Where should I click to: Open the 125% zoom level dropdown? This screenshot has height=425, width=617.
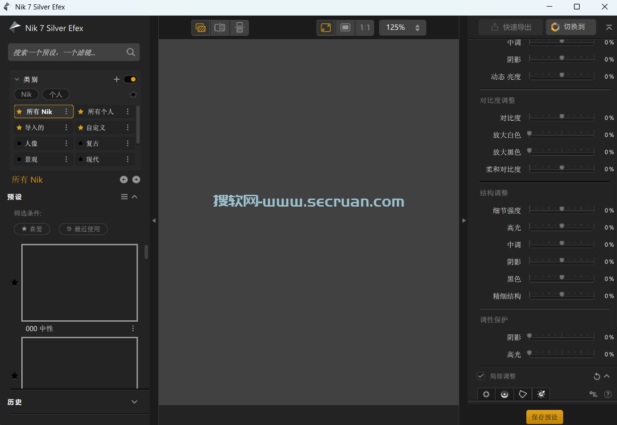(403, 28)
